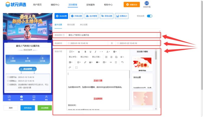
Task: Insert a hyperlink using the link icon
Action: point(85,62)
